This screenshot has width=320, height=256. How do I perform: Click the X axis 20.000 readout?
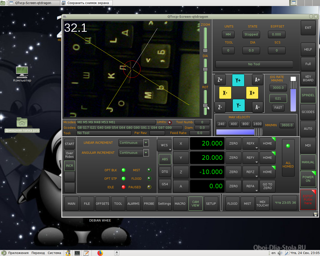pyautogui.click(x=207, y=143)
